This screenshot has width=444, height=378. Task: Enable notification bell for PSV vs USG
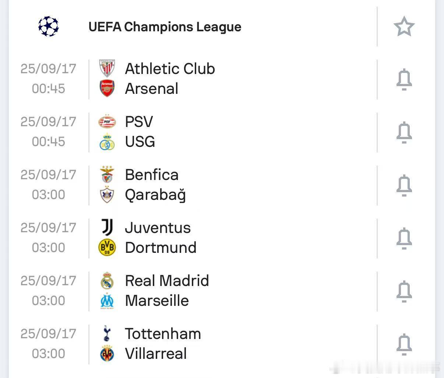click(x=404, y=132)
